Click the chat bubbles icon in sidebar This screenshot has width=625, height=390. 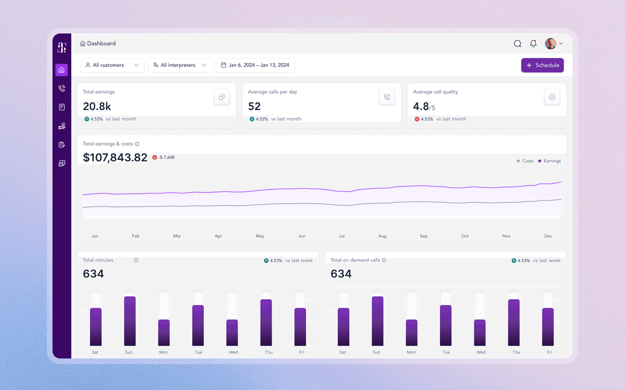coord(62,163)
